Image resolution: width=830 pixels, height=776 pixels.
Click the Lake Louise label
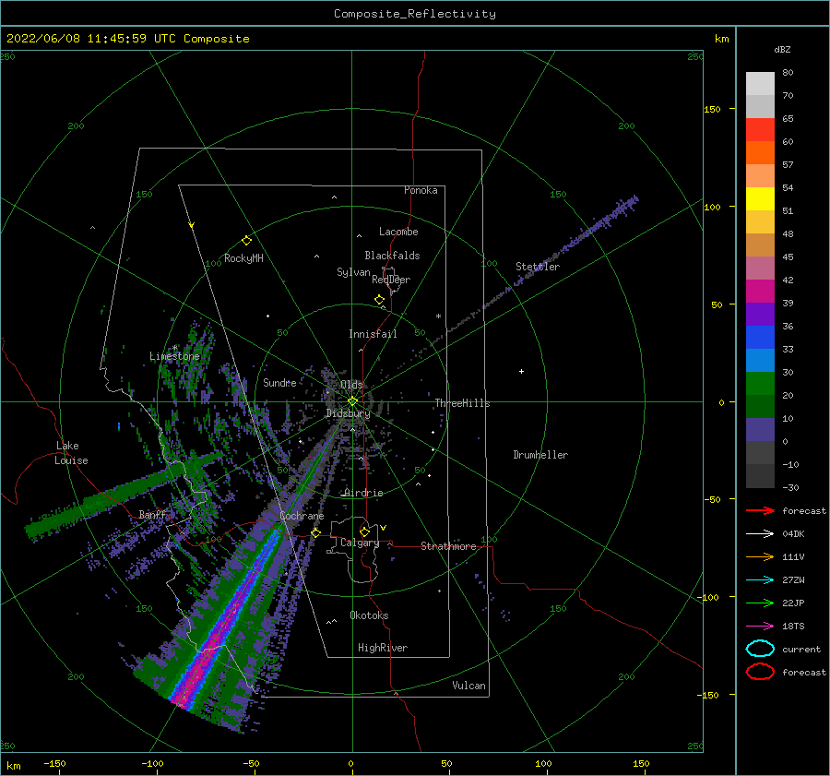[x=71, y=453]
